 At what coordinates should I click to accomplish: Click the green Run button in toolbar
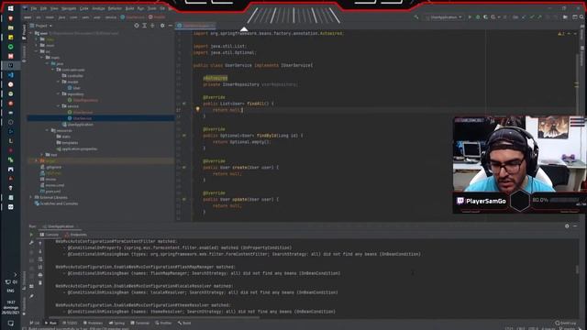pos(470,17)
